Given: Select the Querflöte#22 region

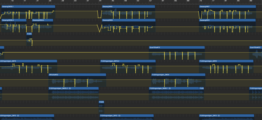Looking at the screenshot, I should [x=256, y=53].
